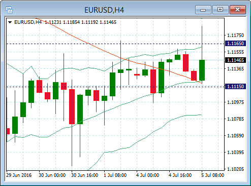251x186 pixels.
Task: Select the large red candle at 30 Jun 16:00
Action: point(72,106)
